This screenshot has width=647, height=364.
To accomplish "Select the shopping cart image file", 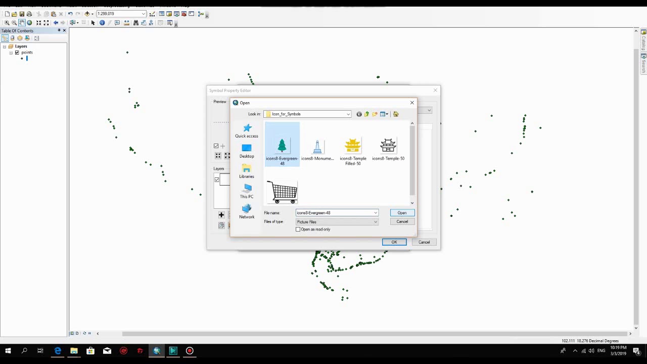I will click(x=283, y=192).
